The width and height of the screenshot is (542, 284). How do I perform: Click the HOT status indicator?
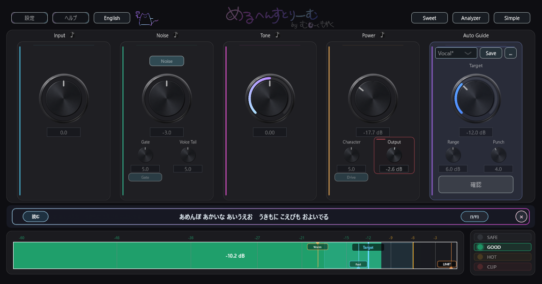pos(502,257)
